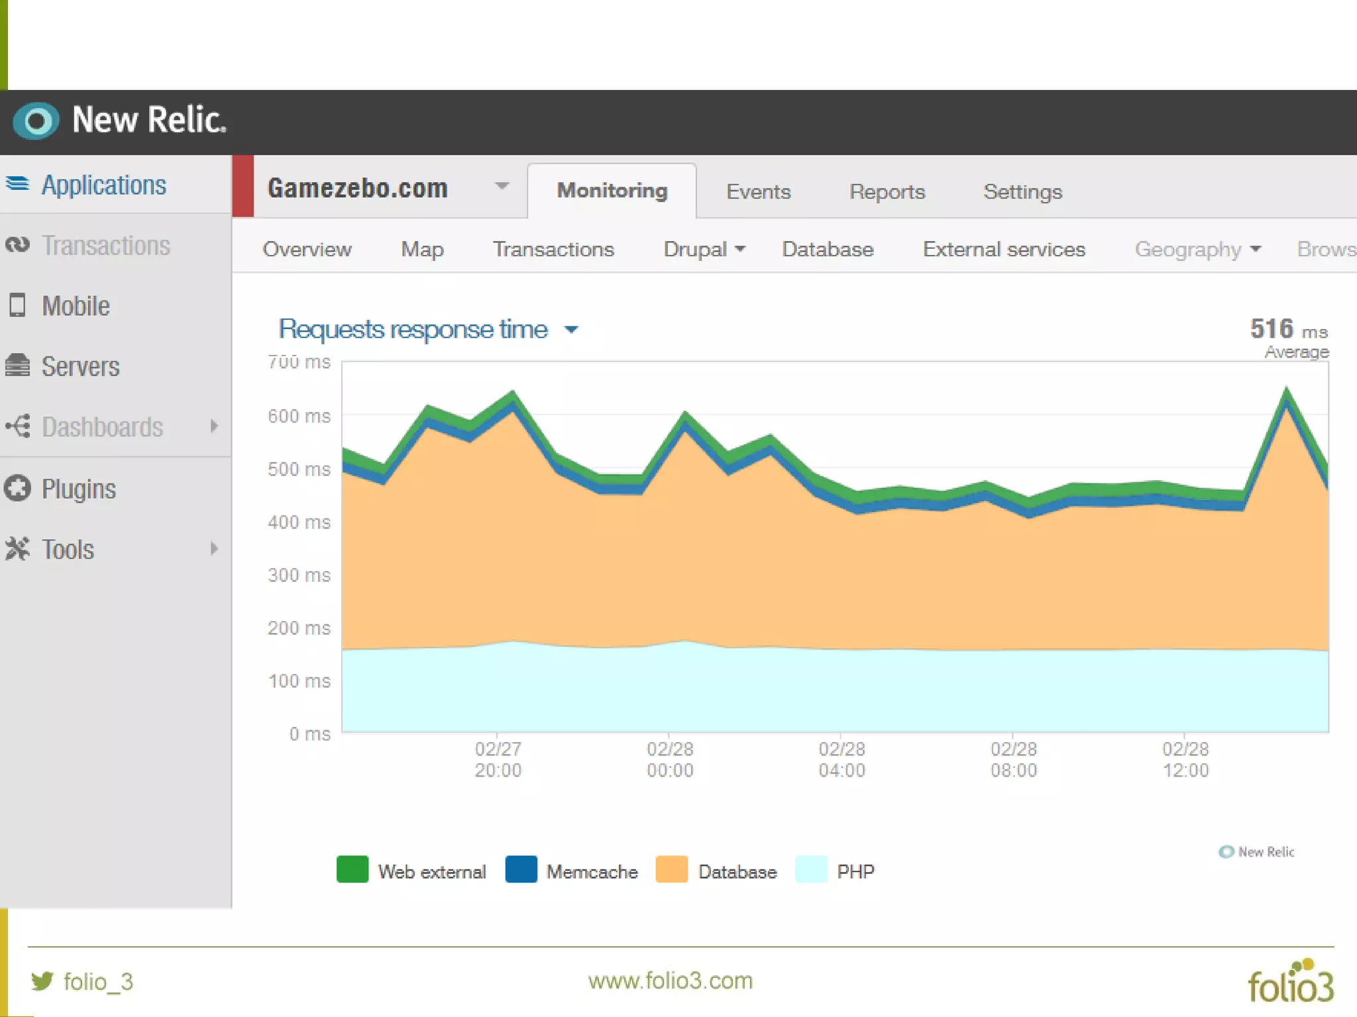The width and height of the screenshot is (1357, 1017).
Task: Click the Tools wrench icon
Action: [18, 549]
